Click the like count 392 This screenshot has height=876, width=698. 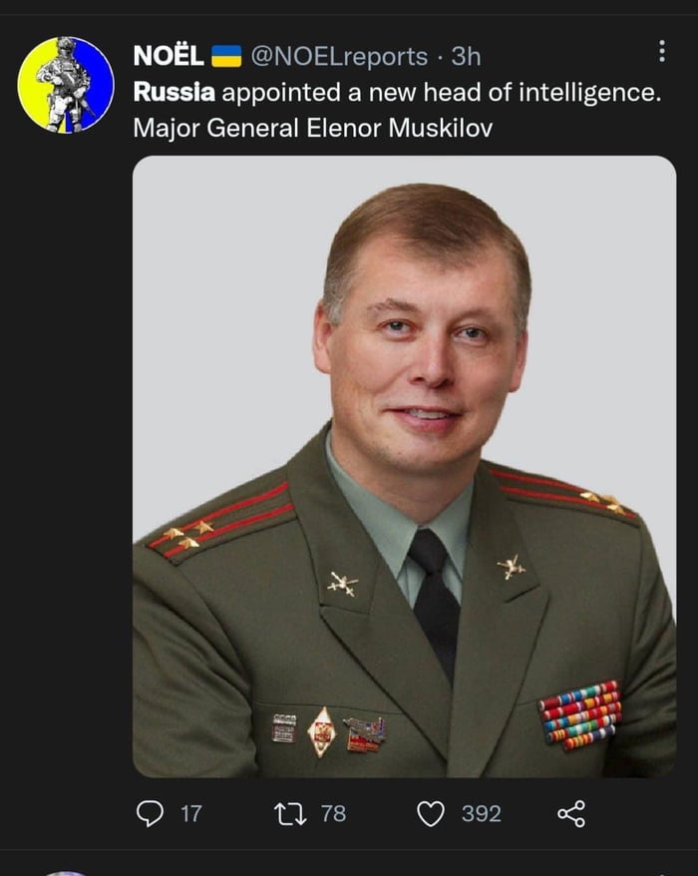482,813
